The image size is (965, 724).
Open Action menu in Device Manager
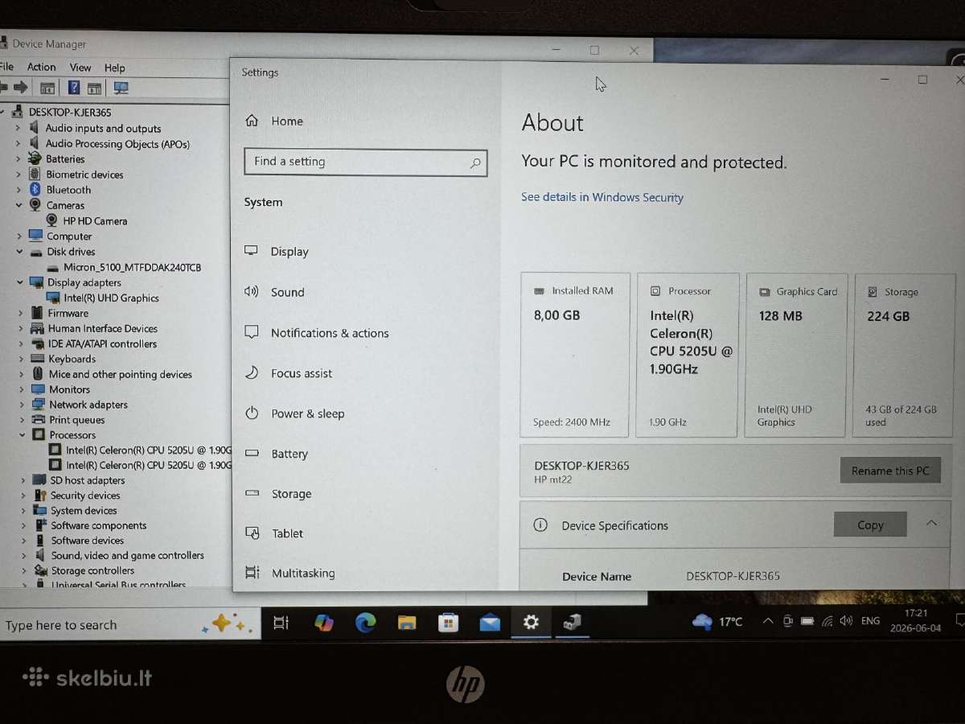pos(42,68)
